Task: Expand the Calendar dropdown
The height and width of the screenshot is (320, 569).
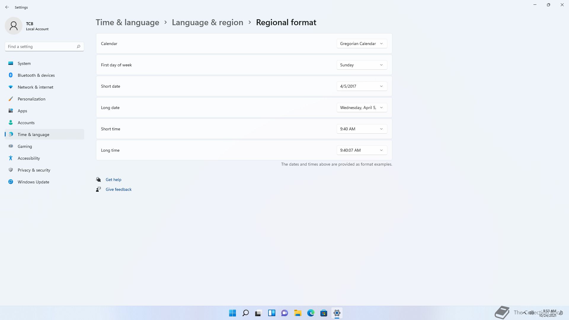Action: [x=362, y=44]
